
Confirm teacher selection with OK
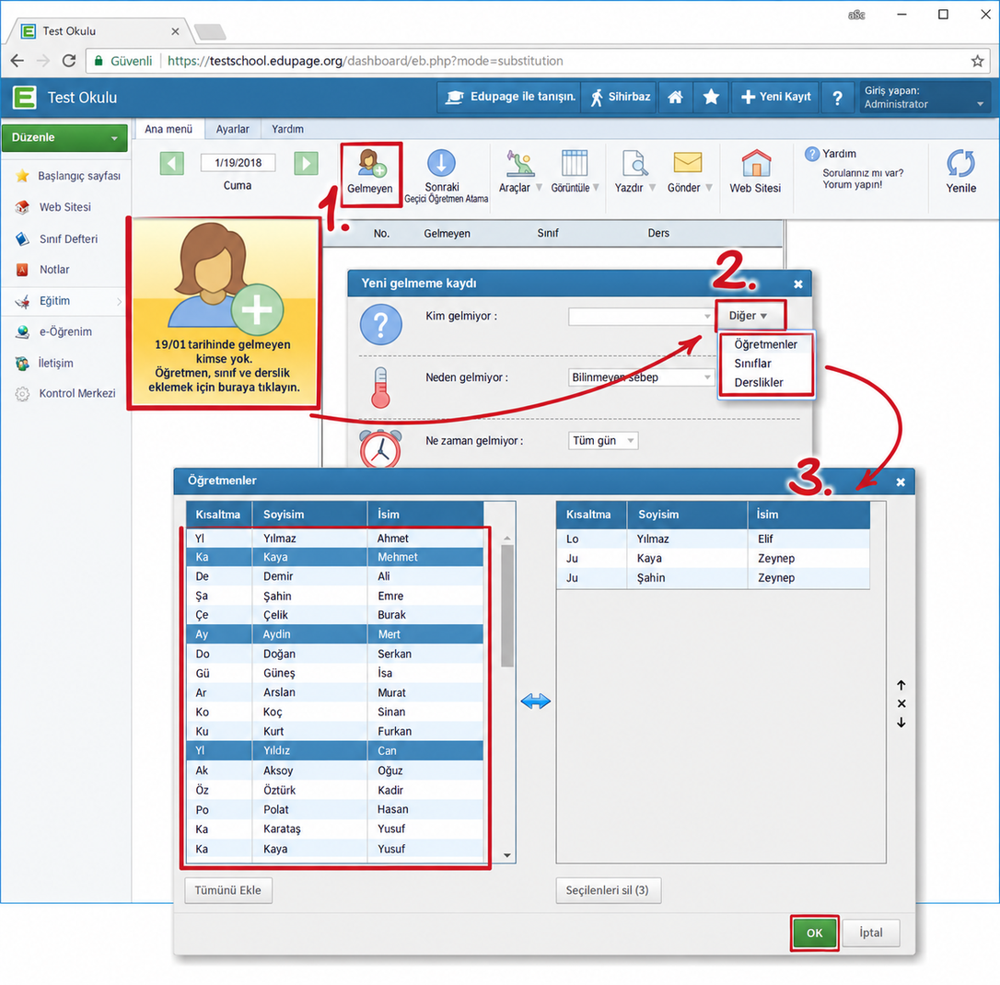814,933
